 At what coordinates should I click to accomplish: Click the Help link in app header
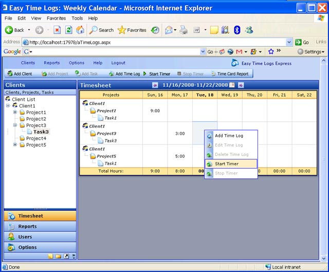click(x=98, y=63)
